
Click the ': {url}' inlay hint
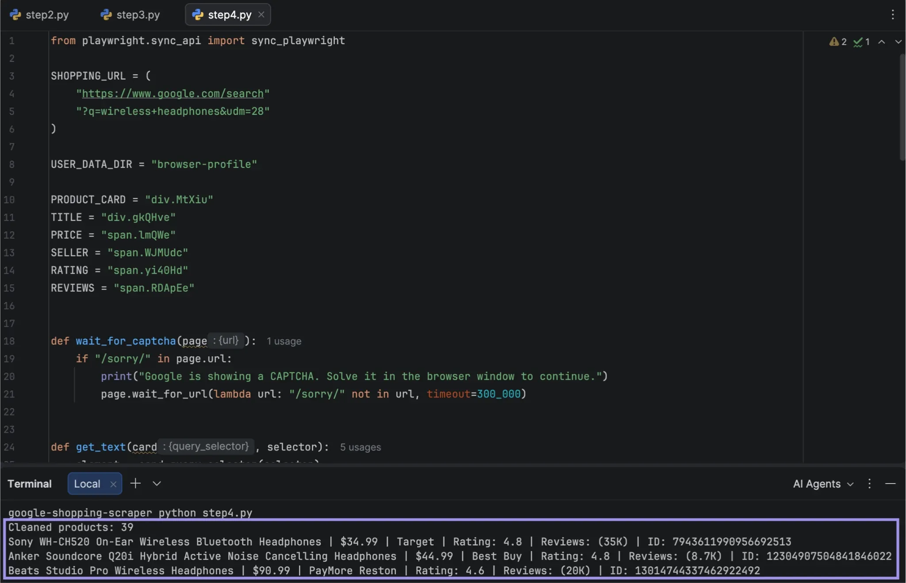coord(226,340)
